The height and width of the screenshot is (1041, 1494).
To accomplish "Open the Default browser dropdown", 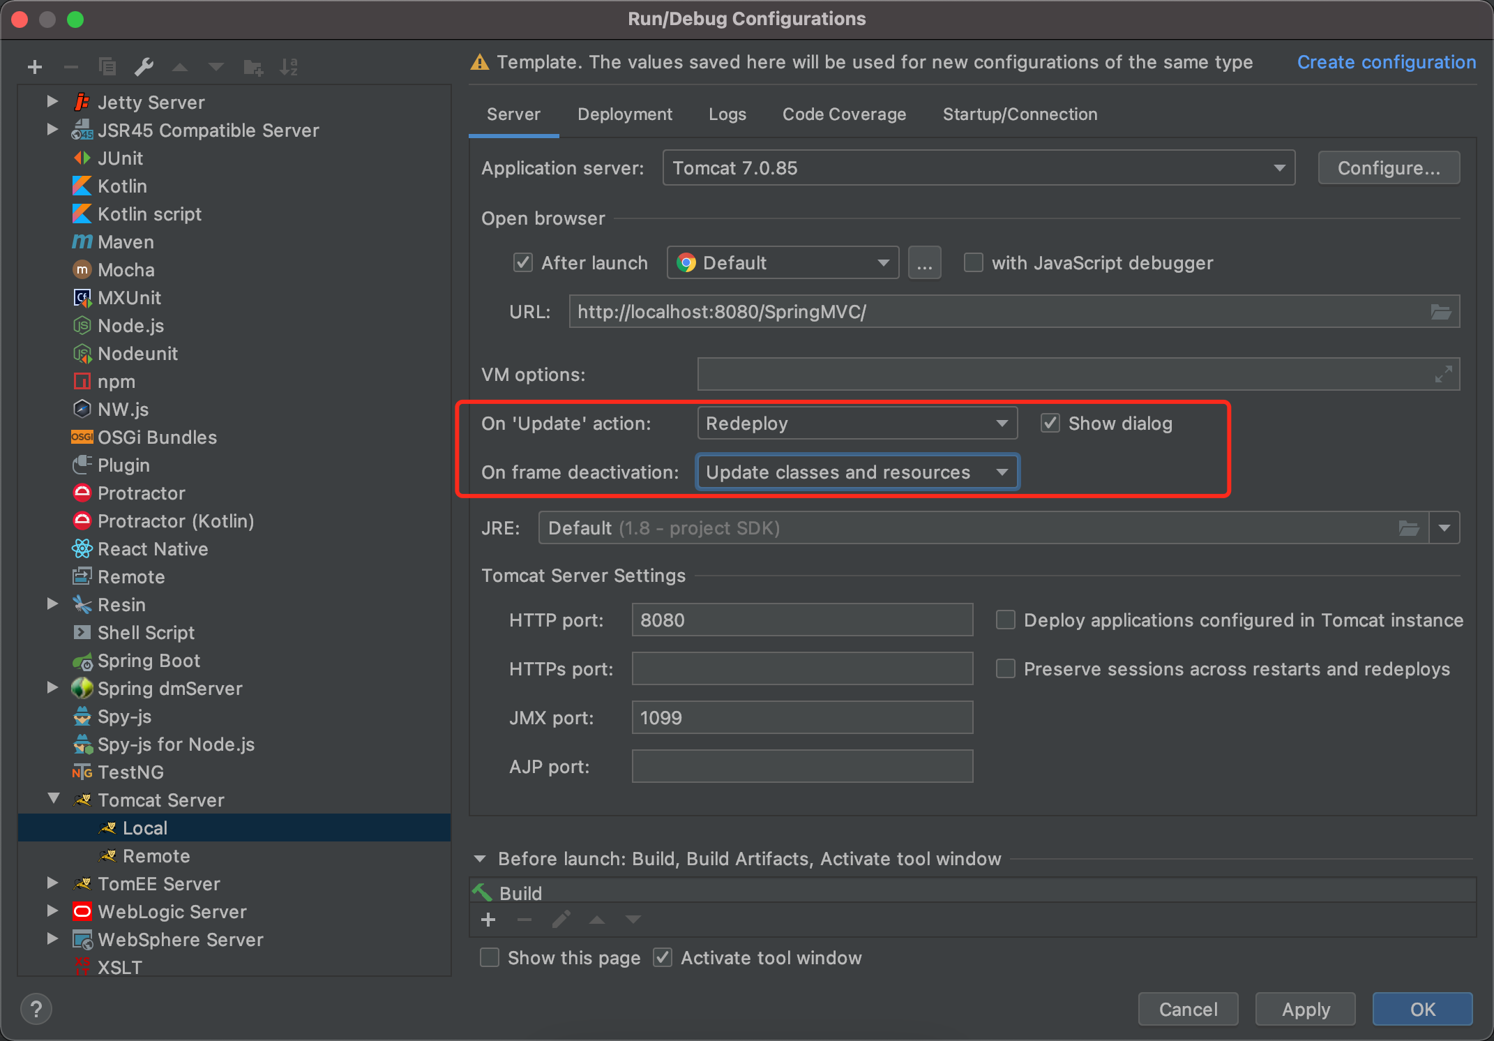I will point(783,263).
